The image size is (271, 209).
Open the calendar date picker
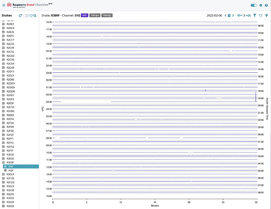point(229,15)
